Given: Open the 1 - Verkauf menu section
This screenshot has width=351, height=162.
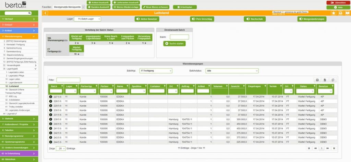Looking at the screenshot, I should [x=19, y=19].
